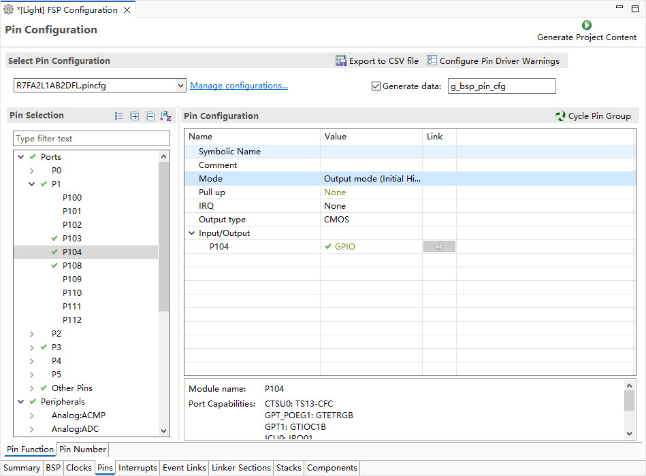Screen dimensions: 646x476
Task: Click the P104 link arrow button
Action: [x=439, y=246]
